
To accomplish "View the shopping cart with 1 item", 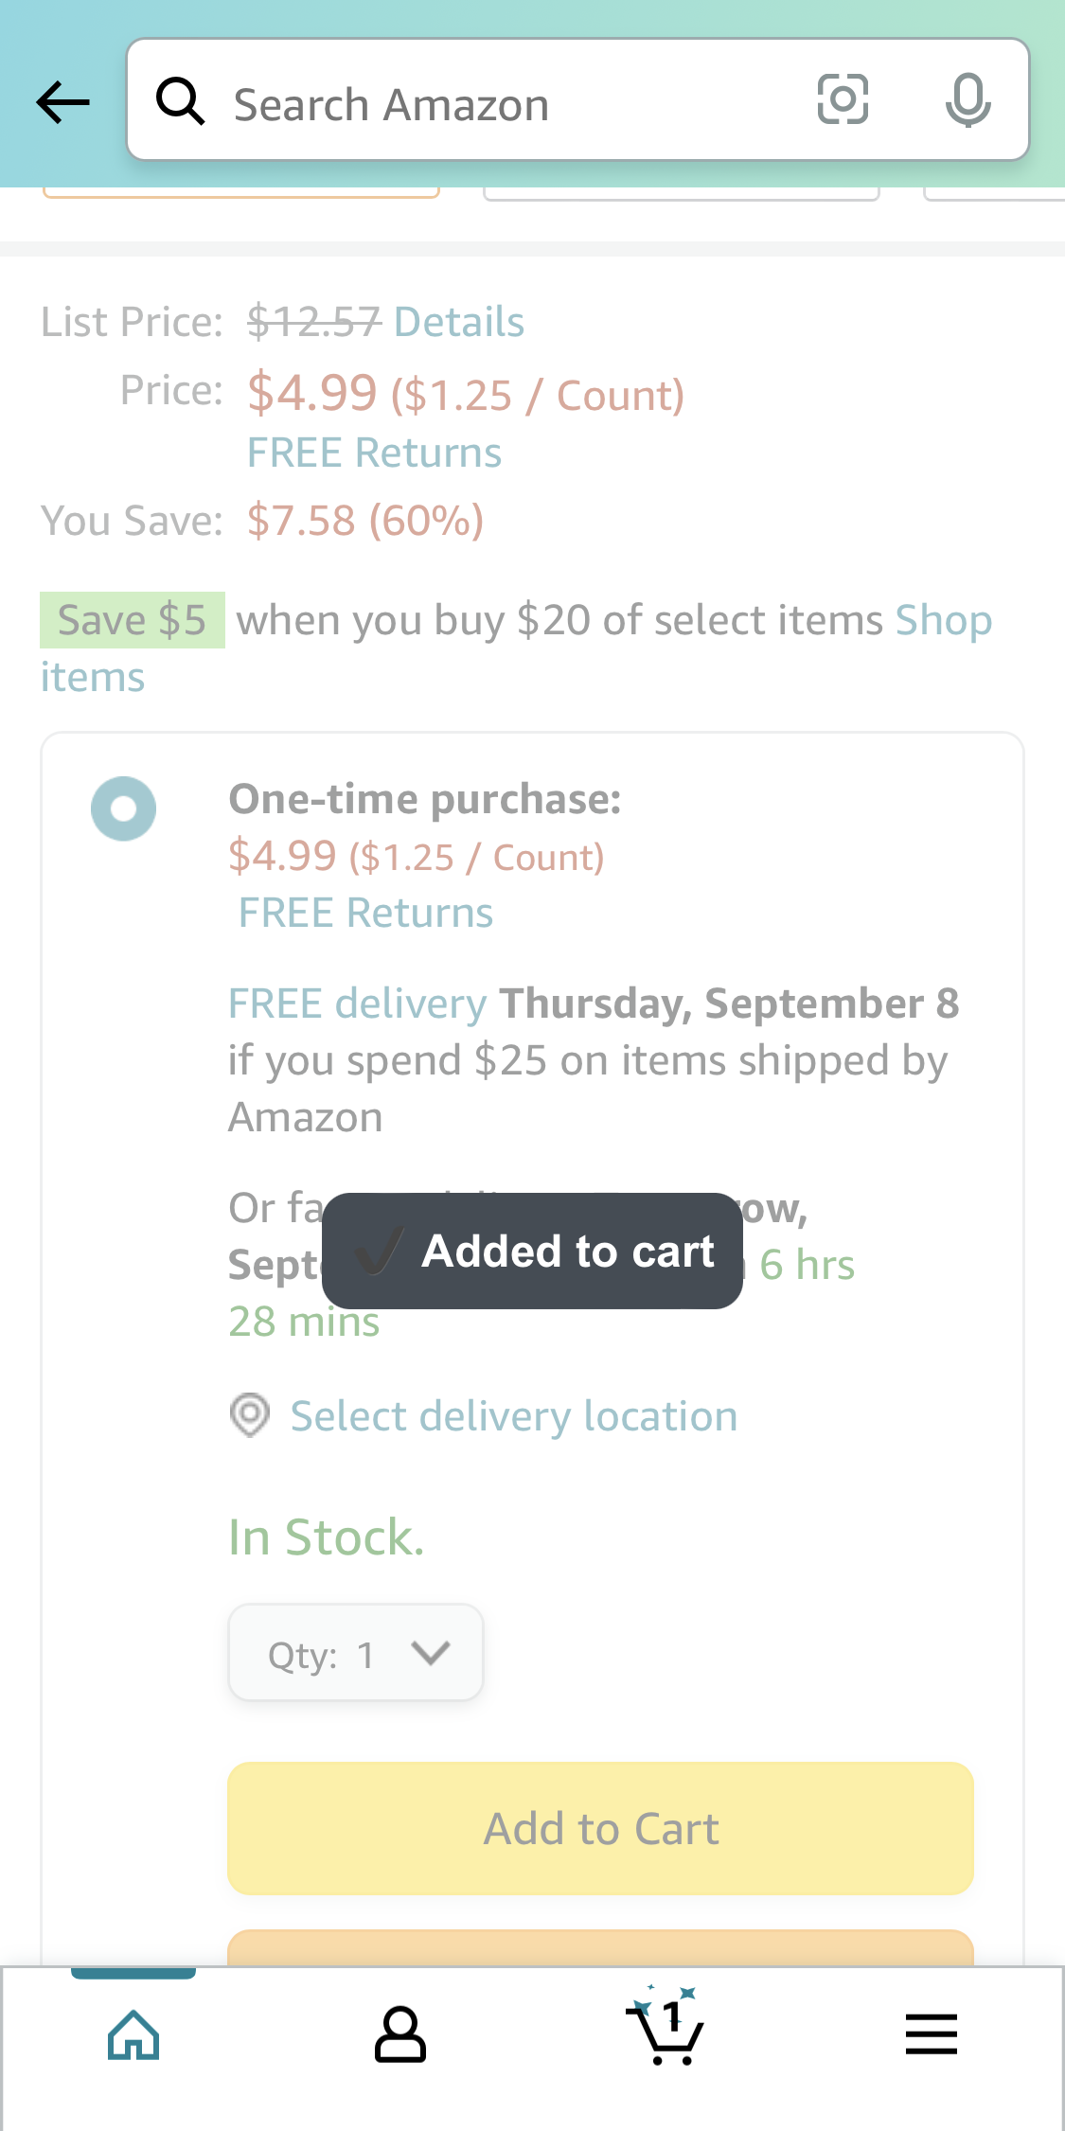I will pyautogui.click(x=666, y=2031).
